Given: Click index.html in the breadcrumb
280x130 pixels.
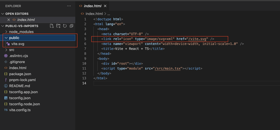Looking at the screenshot, I should click(94, 14).
